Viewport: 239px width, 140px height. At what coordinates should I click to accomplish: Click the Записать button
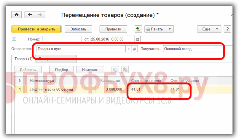click(x=78, y=29)
